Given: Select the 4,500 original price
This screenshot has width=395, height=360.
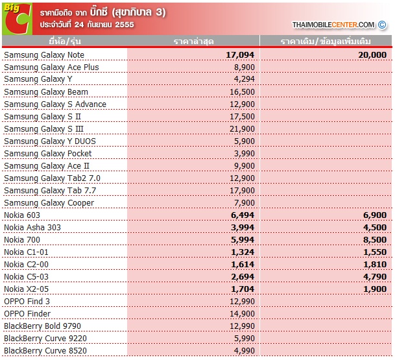Looking at the screenshot, I should tap(375, 228).
